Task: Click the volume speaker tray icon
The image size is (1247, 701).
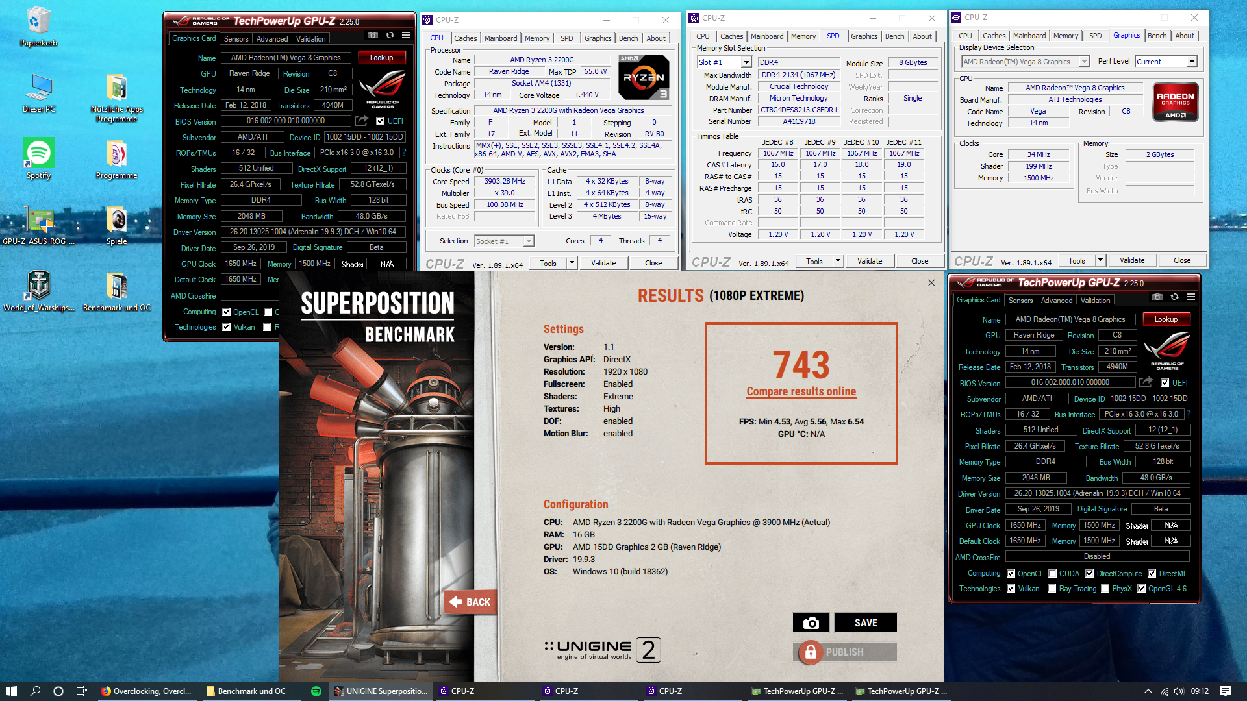Action: [1179, 691]
